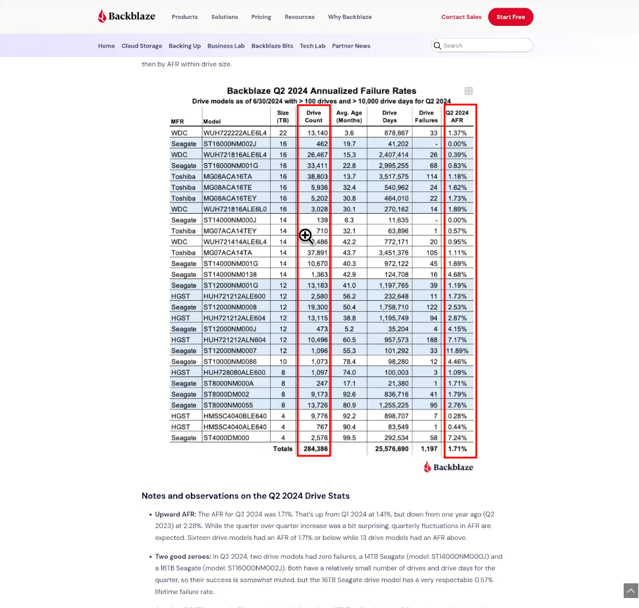Select model cell ST4000DM000
This screenshot has height=608, width=639.
click(226, 438)
